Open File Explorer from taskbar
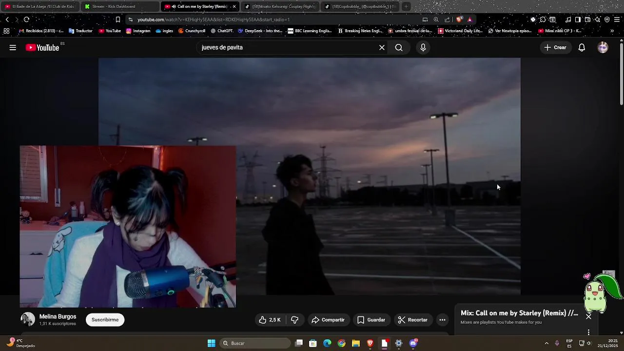The image size is (624, 351). [x=356, y=343]
